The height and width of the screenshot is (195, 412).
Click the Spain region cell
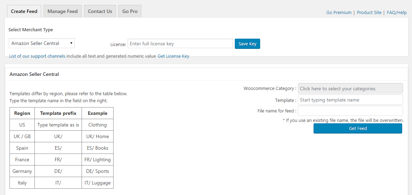click(22, 148)
